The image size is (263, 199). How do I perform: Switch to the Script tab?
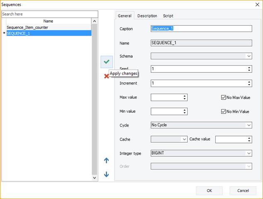(x=168, y=16)
